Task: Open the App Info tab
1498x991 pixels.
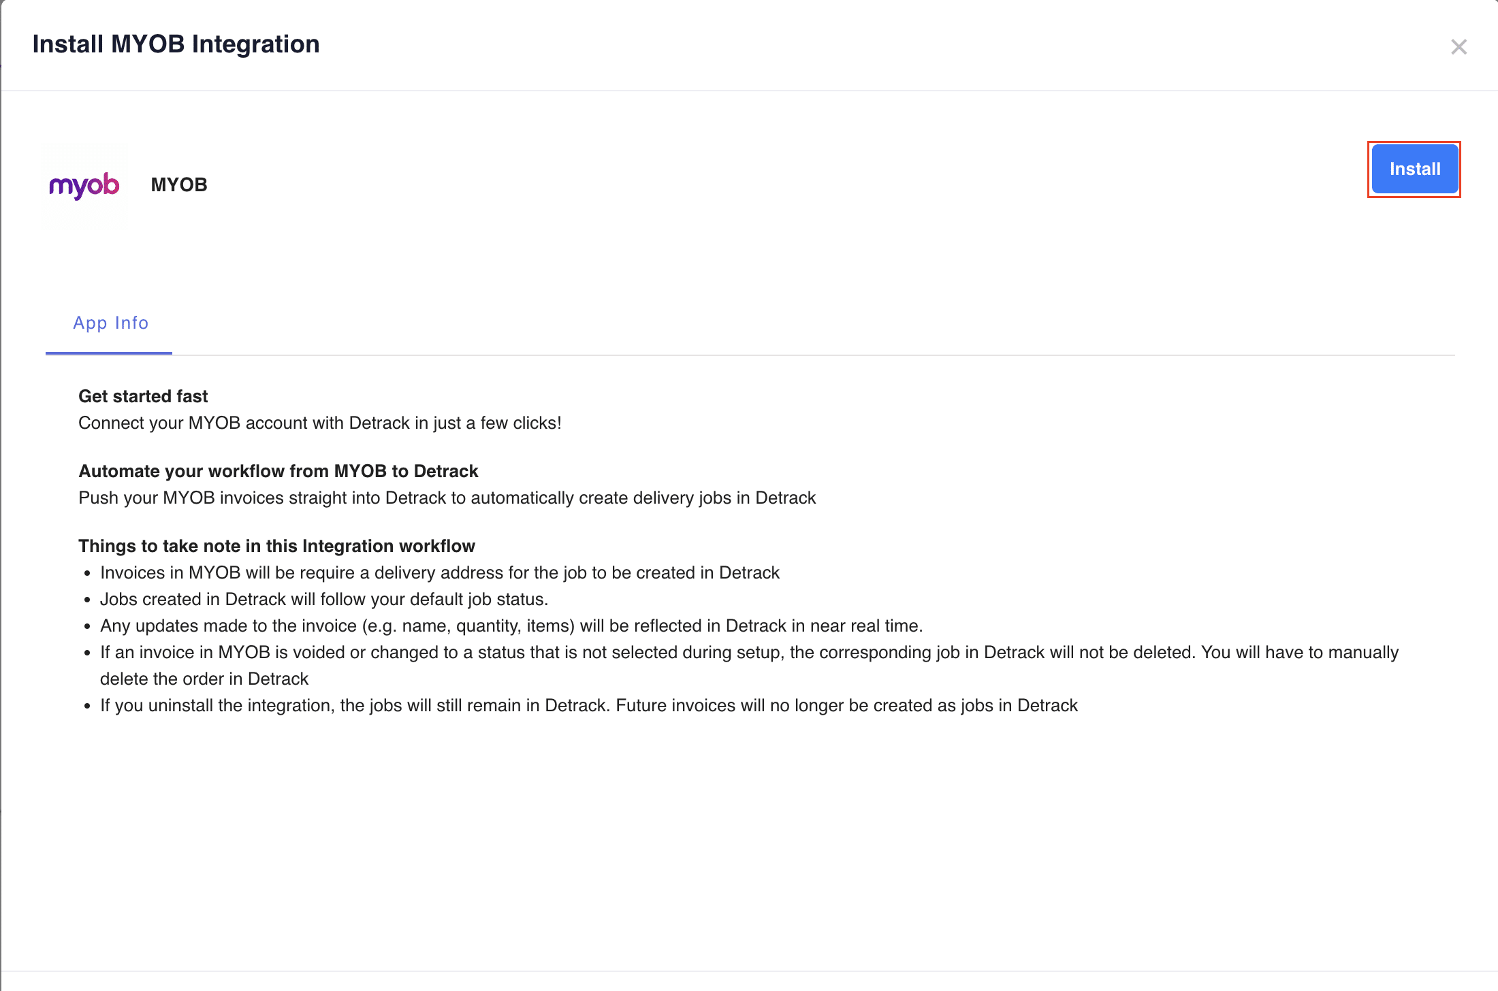Action: tap(110, 323)
